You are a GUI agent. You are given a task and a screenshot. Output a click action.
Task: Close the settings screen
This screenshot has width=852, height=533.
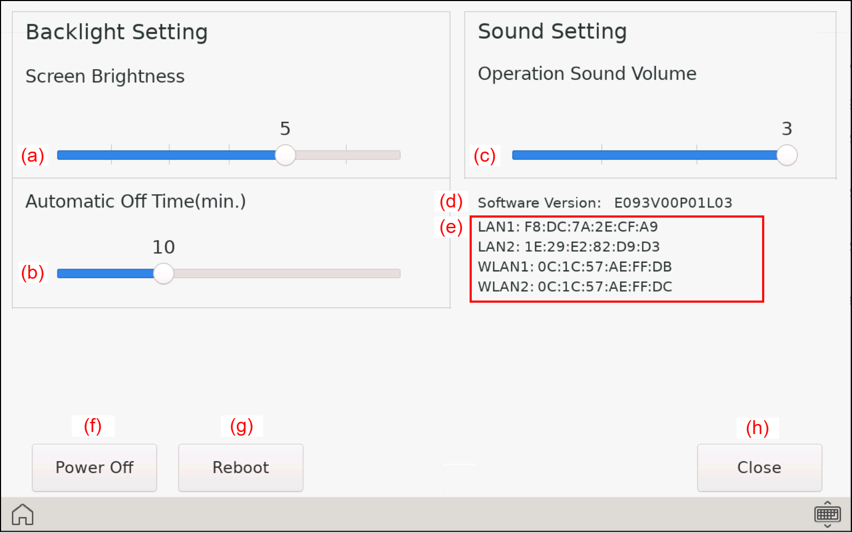coord(759,468)
